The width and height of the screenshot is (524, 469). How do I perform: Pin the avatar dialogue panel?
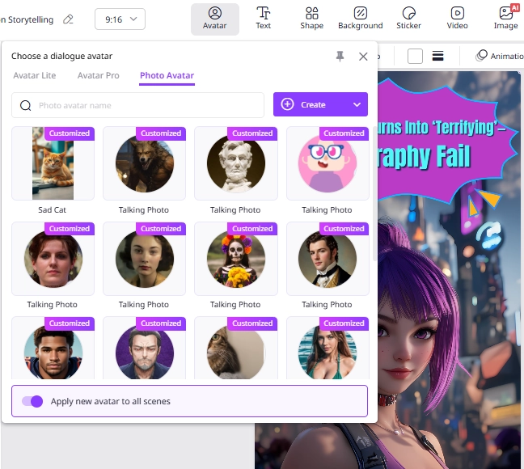(340, 56)
